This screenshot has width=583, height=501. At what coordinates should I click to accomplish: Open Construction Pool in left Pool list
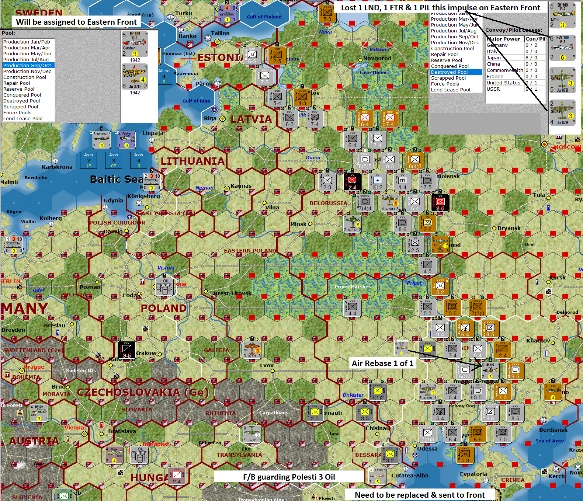click(x=28, y=77)
